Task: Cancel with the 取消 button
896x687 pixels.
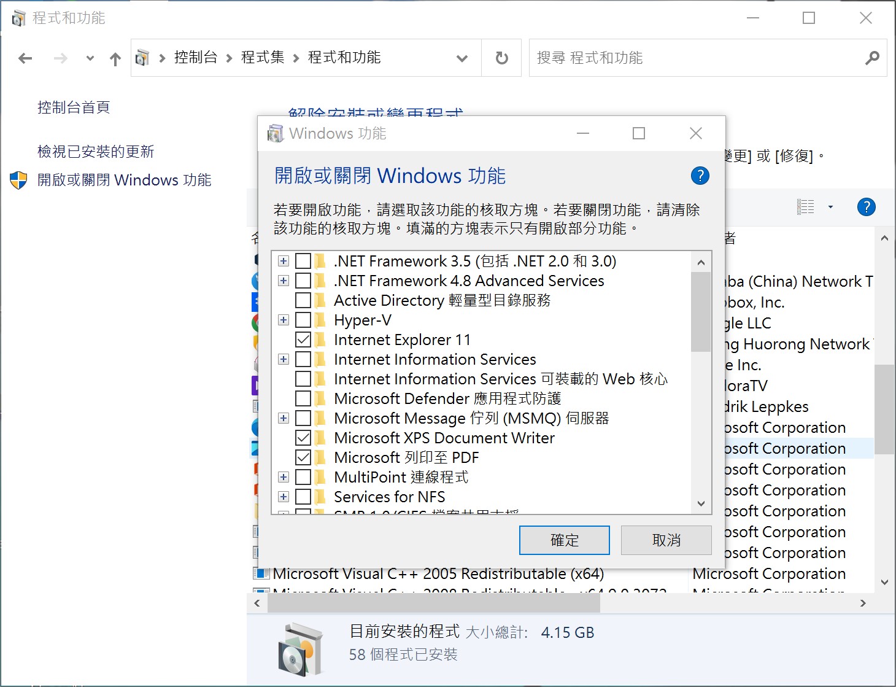Action: pyautogui.click(x=666, y=540)
